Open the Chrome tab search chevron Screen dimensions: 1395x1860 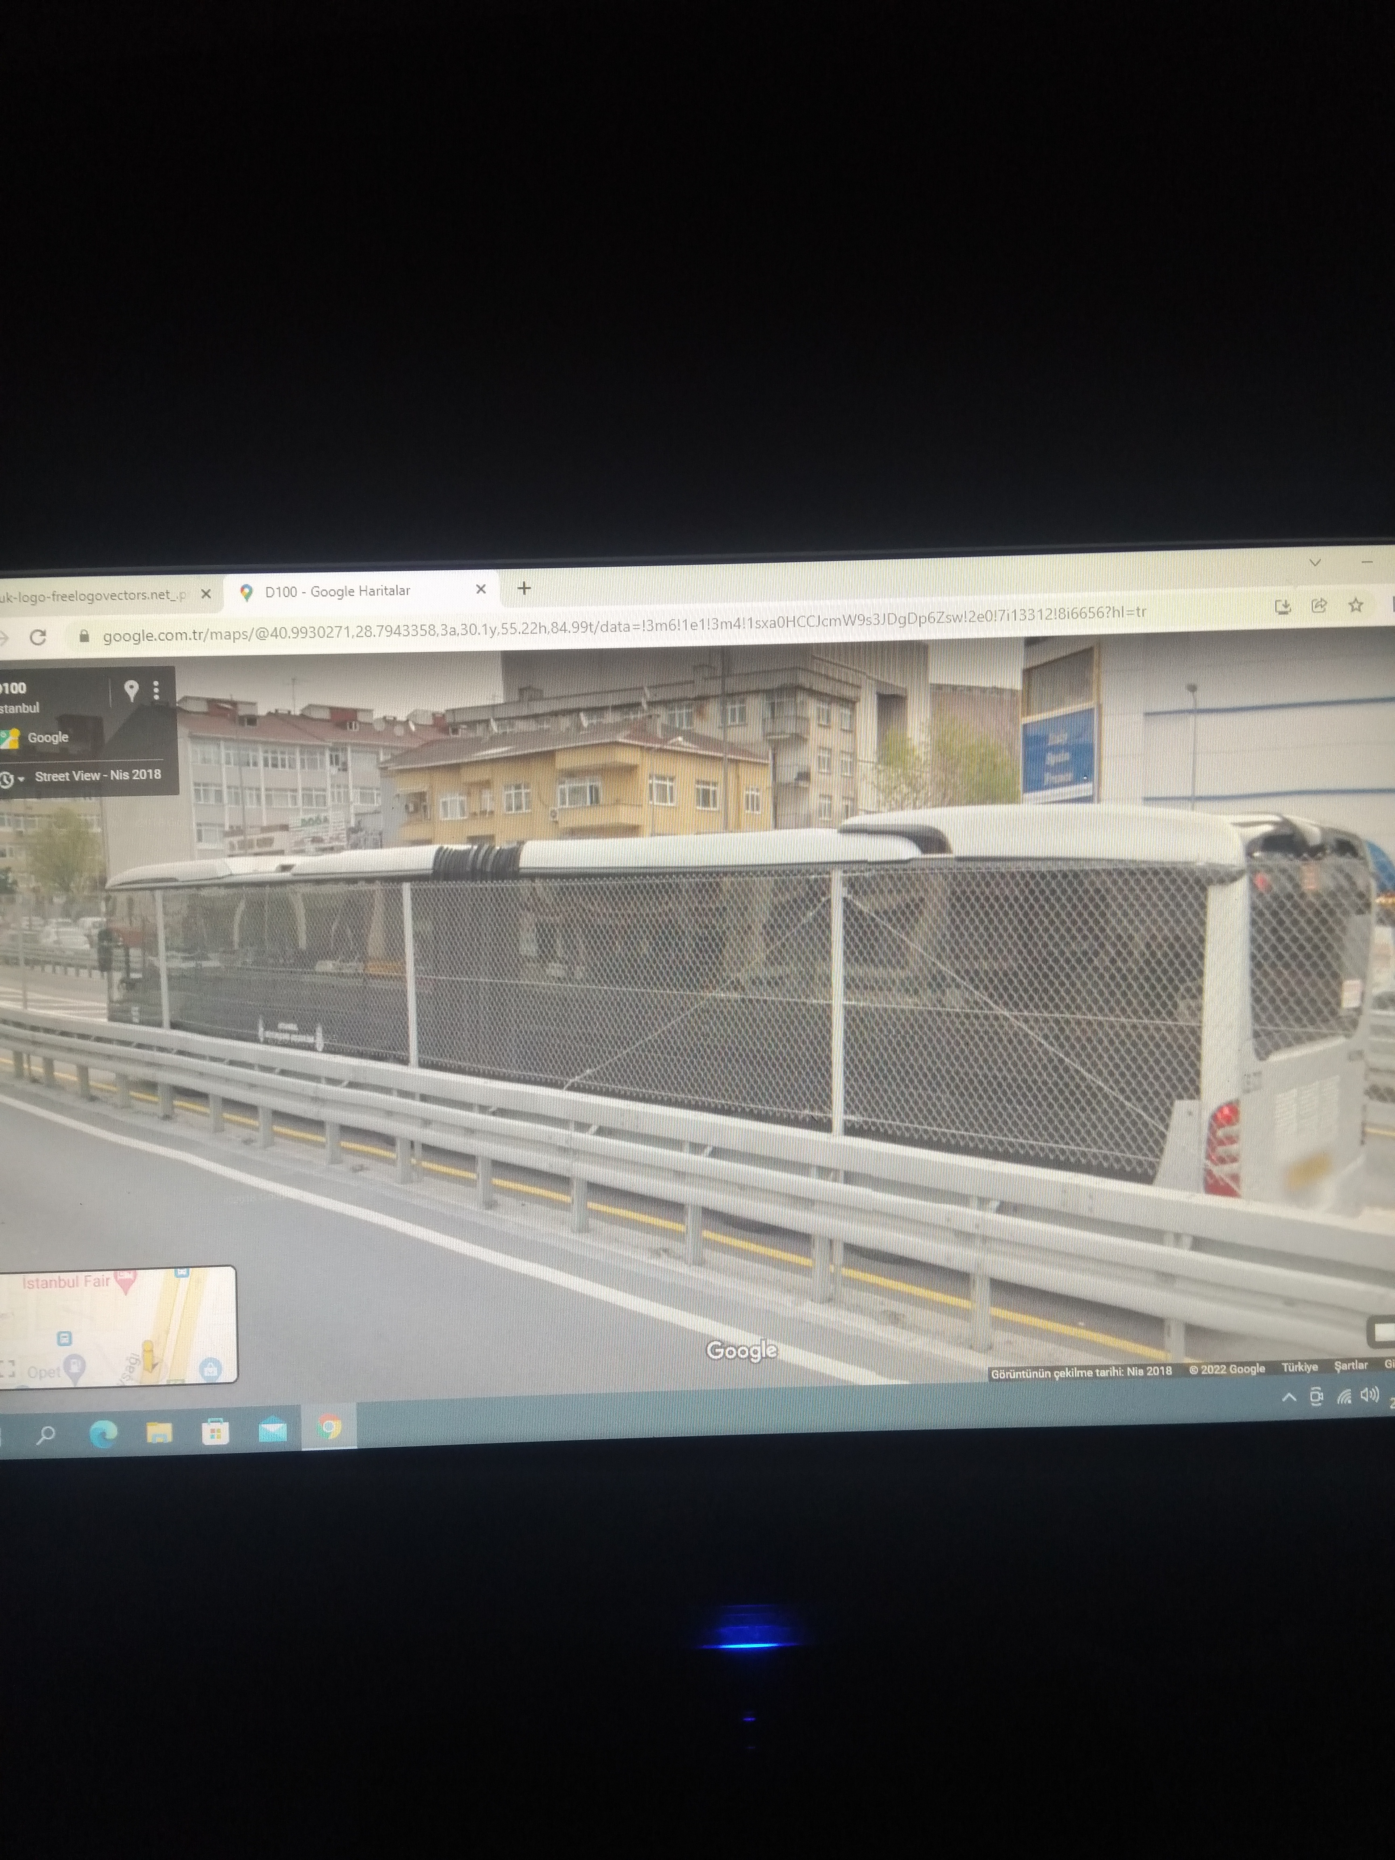coord(1315,562)
